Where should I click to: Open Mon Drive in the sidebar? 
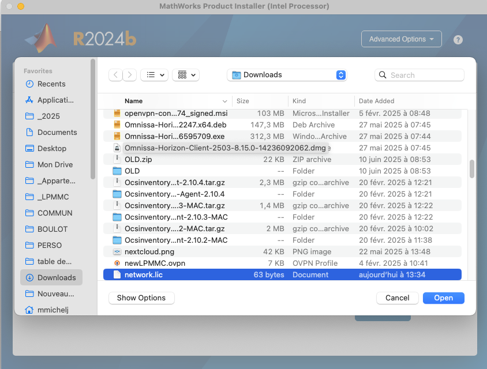click(51, 164)
